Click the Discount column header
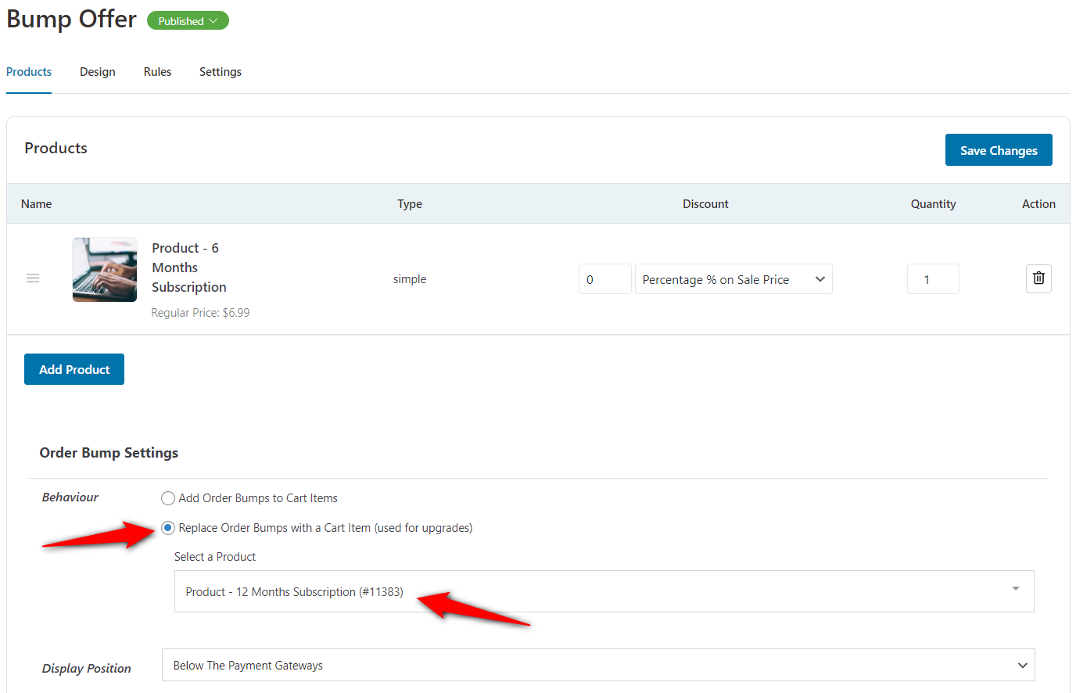 pos(705,204)
